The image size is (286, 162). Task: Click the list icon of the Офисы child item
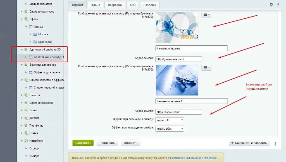[31, 27]
